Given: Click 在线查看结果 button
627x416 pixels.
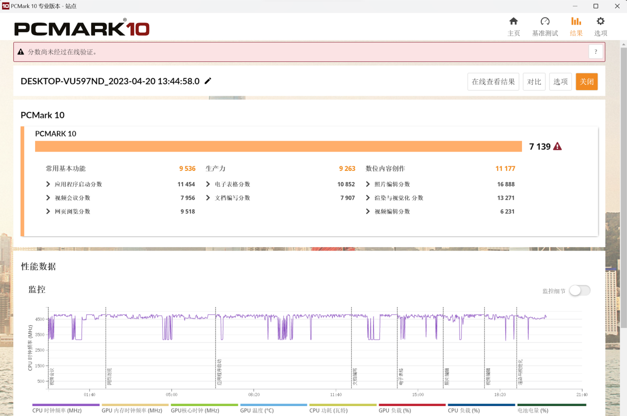Looking at the screenshot, I should pyautogui.click(x=493, y=82).
